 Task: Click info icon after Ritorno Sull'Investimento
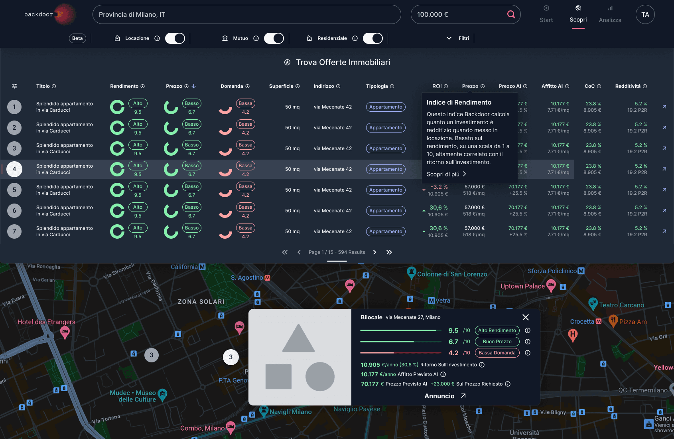[x=482, y=365]
